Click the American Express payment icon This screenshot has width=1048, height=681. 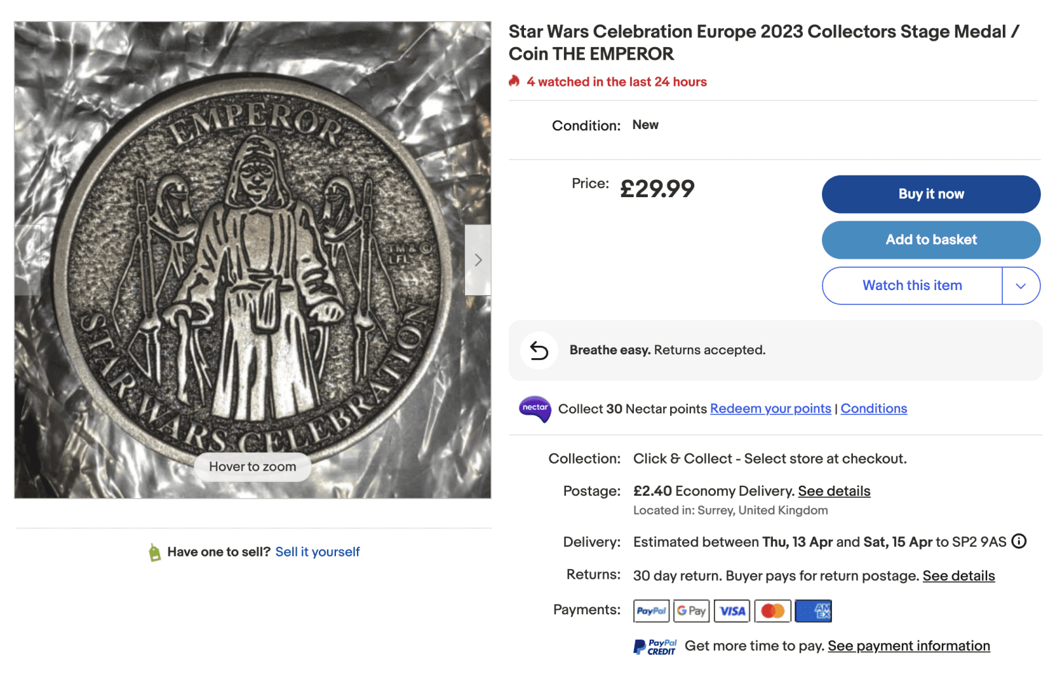(x=814, y=611)
